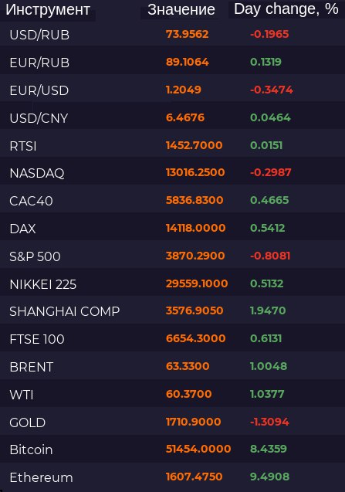Open the GOLD instrument row
This screenshot has width=345, height=492.
click(x=173, y=422)
